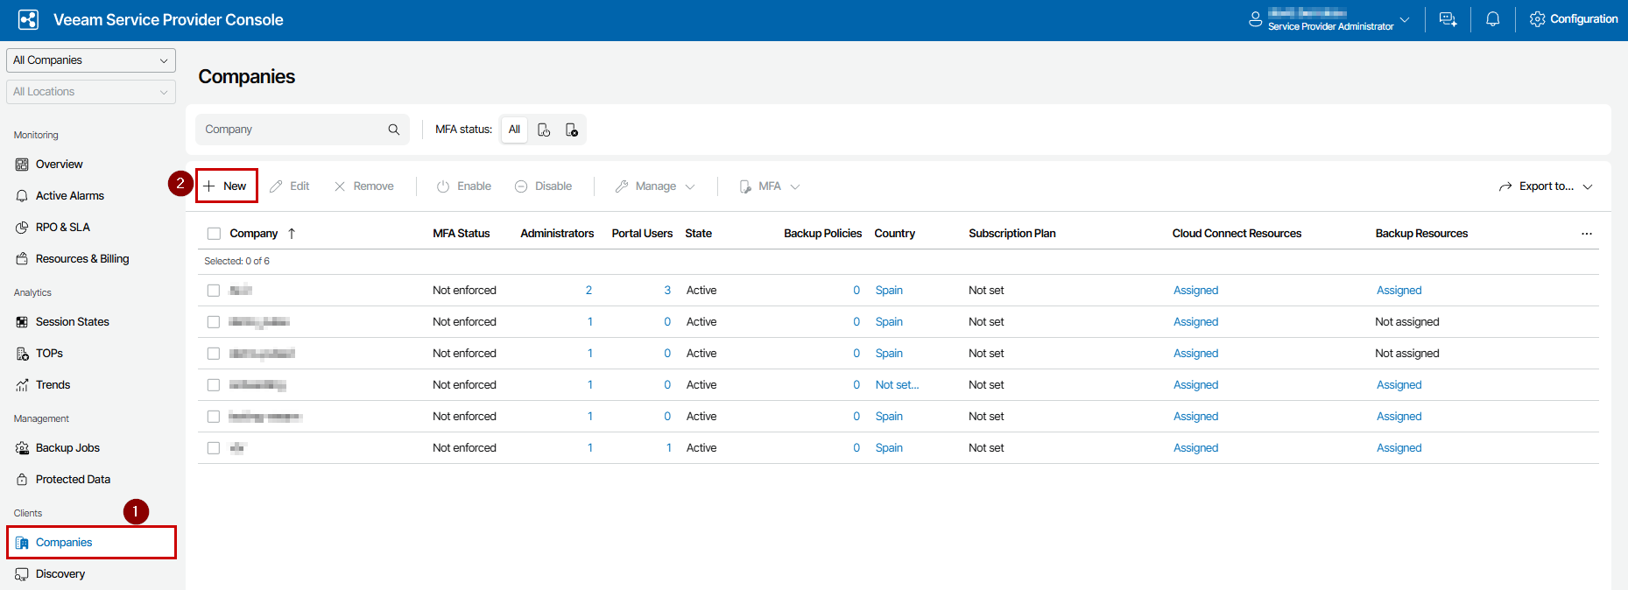Open the chat feedback icon in header

1448,19
